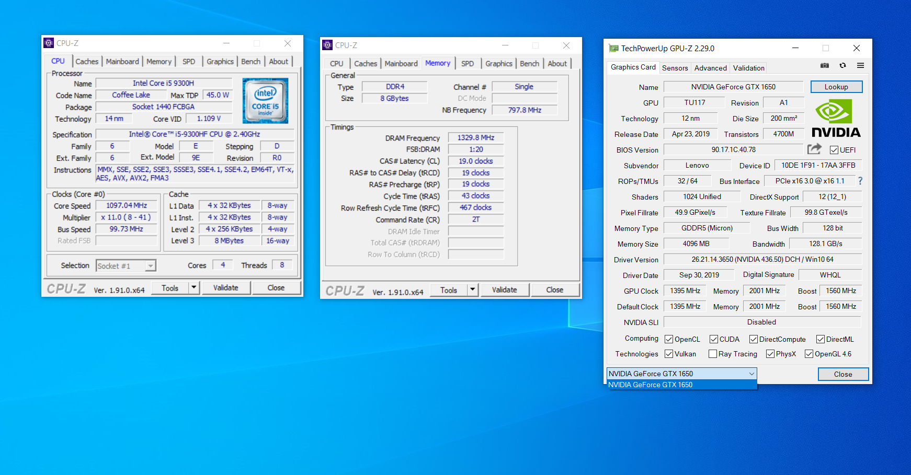This screenshot has width=911, height=475.
Task: Switch to the Sensors tab in GPU-Z
Action: point(675,68)
